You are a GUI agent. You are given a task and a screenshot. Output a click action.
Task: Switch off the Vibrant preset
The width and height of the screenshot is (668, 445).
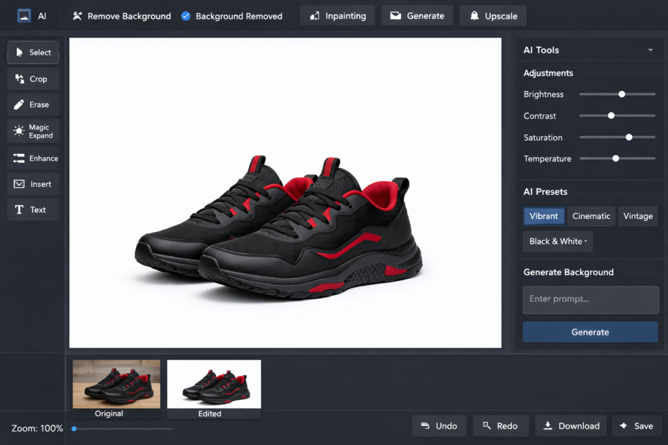click(543, 216)
